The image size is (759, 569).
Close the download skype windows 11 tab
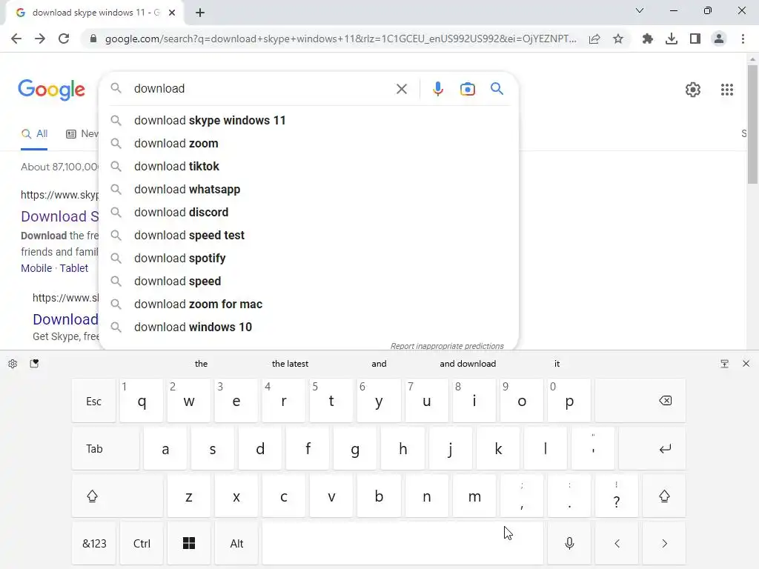pyautogui.click(x=172, y=13)
